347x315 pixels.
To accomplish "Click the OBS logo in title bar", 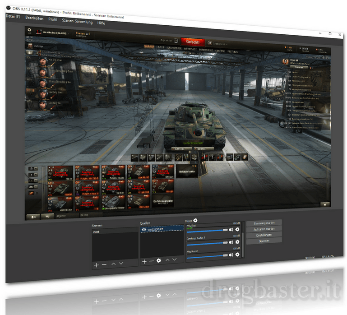I will tap(9, 8).
